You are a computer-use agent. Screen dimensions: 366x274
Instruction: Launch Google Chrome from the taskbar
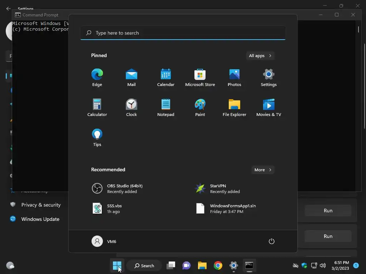[x=218, y=265]
